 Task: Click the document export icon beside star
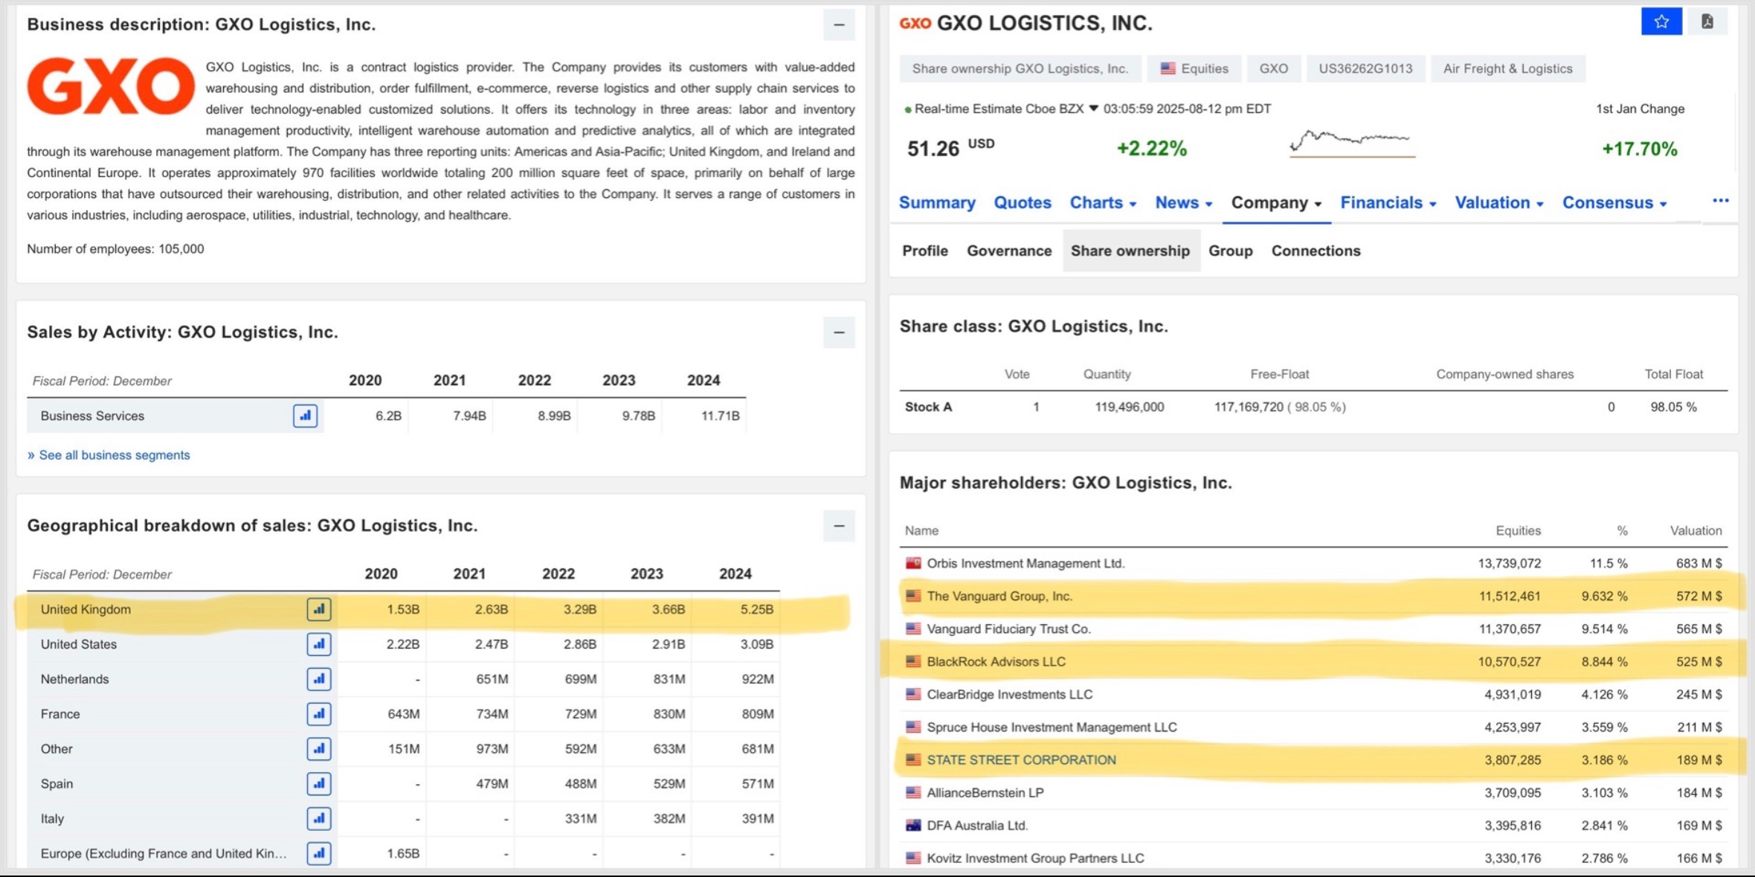pyautogui.click(x=1707, y=22)
